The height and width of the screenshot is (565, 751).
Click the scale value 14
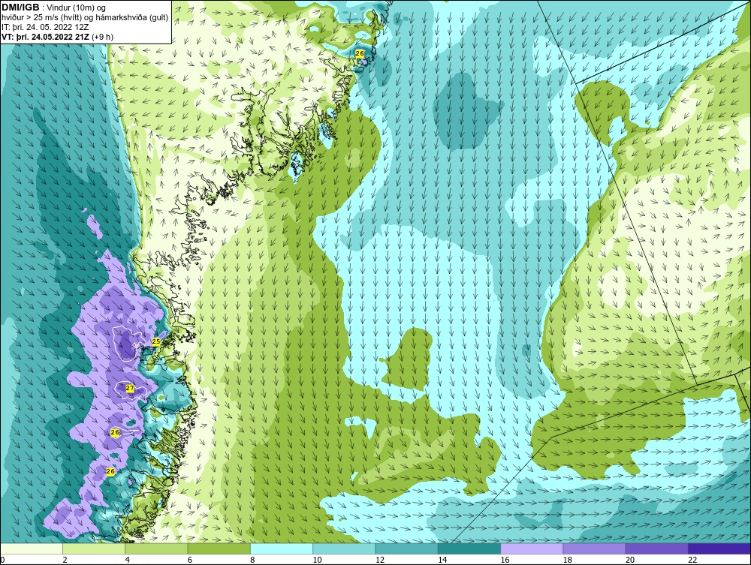click(x=442, y=560)
